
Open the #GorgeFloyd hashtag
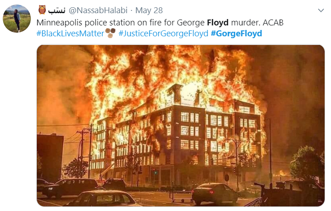click(237, 33)
